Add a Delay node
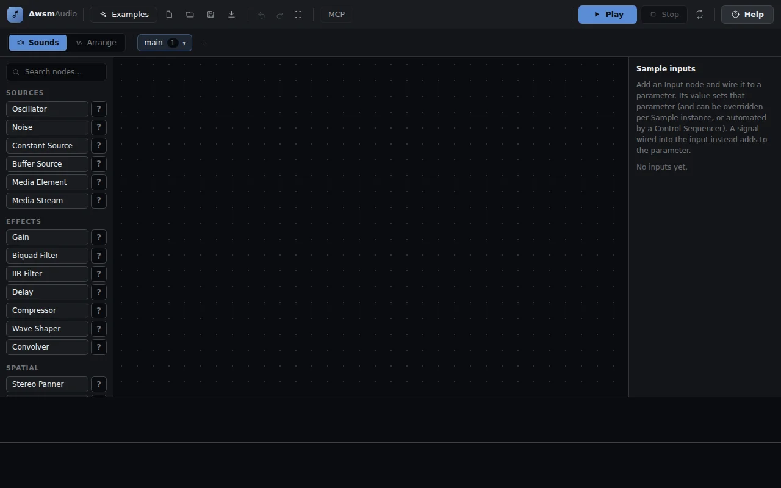This screenshot has width=781, height=488. [x=47, y=292]
